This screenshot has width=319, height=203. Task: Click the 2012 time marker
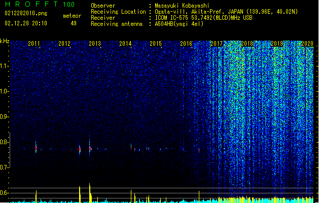tap(64, 43)
